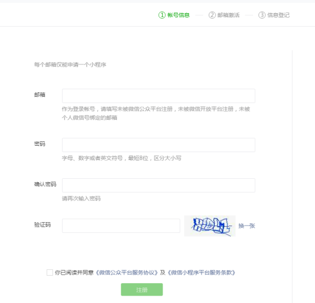Screen dimensions: 315x303
Task: Focus the 验证码 captcha input field
Action: (121, 226)
